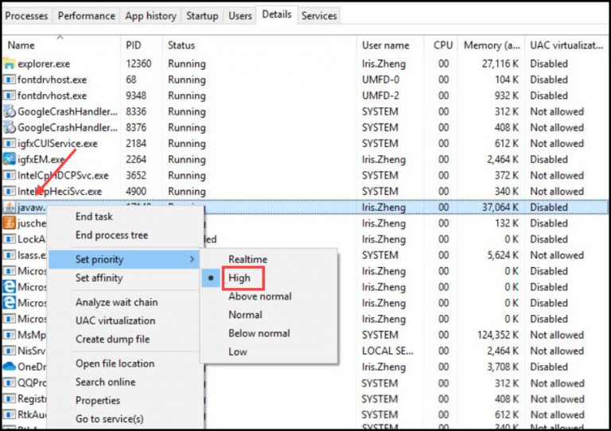Viewport: 611px width, 431px height.
Task: Click PID 9348 cell
Action: click(x=136, y=95)
